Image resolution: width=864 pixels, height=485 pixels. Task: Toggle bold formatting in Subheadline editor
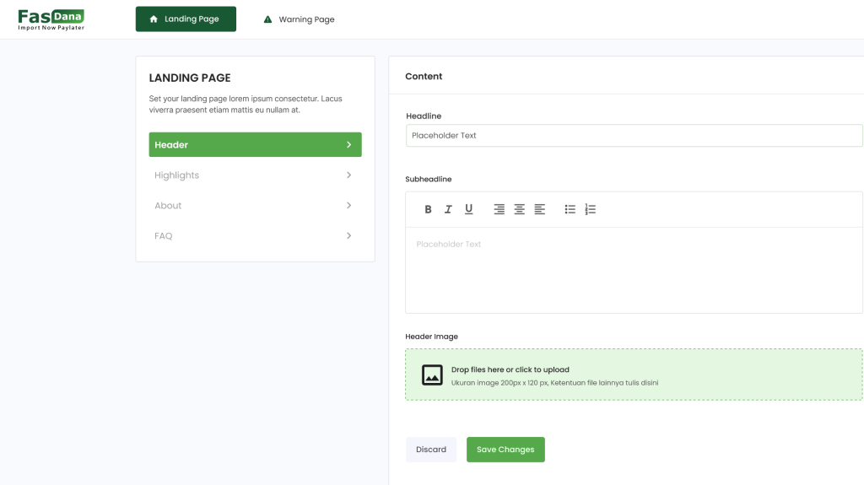pyautogui.click(x=428, y=209)
